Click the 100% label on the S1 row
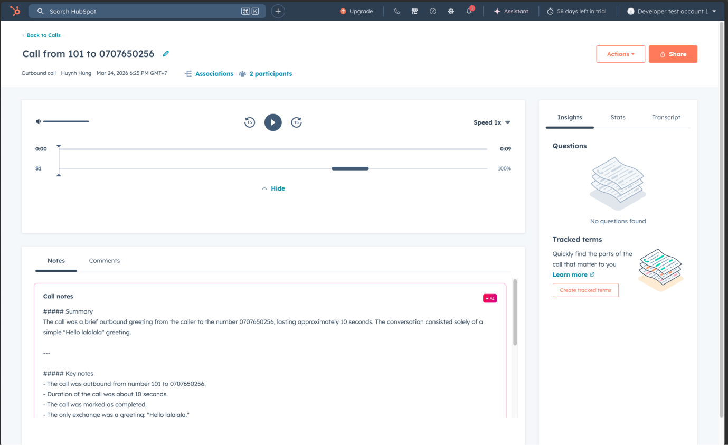 tap(504, 168)
